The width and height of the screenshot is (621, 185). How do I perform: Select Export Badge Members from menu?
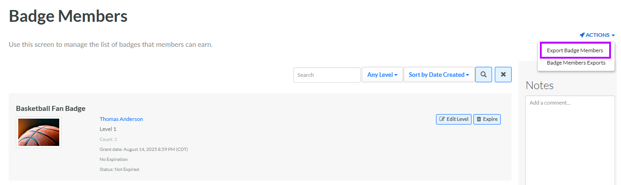(575, 50)
